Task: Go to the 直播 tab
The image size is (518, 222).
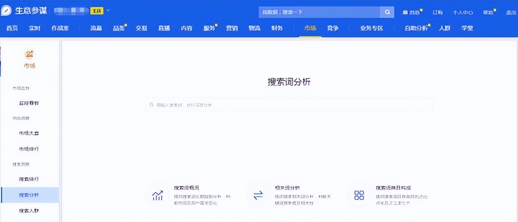Action: click(x=164, y=28)
